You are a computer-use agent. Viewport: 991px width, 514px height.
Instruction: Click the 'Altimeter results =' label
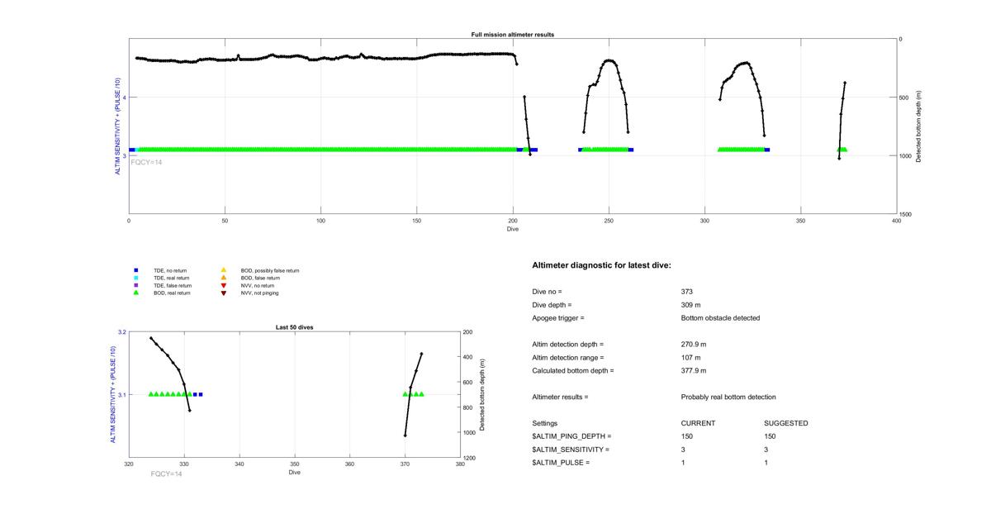click(560, 397)
